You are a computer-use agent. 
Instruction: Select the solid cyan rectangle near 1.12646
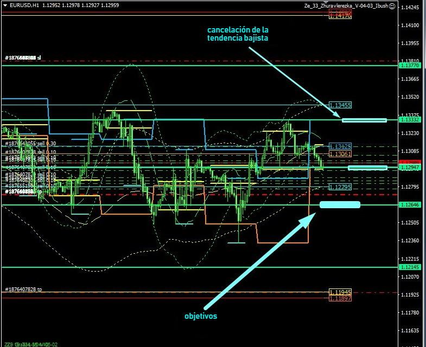pyautogui.click(x=340, y=204)
